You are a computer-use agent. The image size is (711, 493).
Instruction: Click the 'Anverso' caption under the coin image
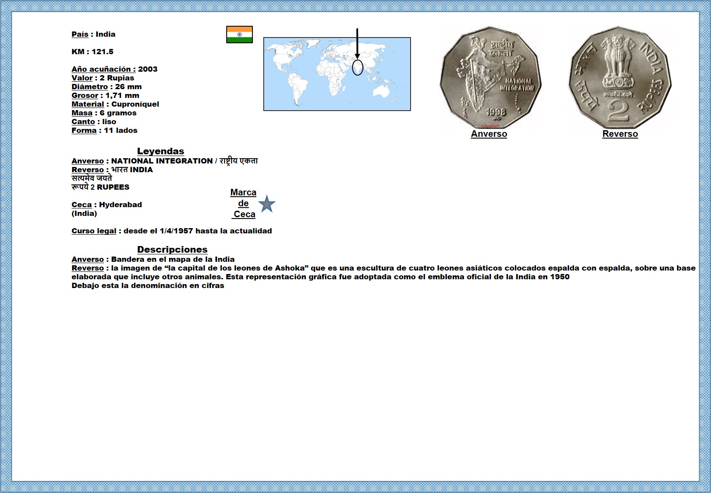pyautogui.click(x=489, y=134)
